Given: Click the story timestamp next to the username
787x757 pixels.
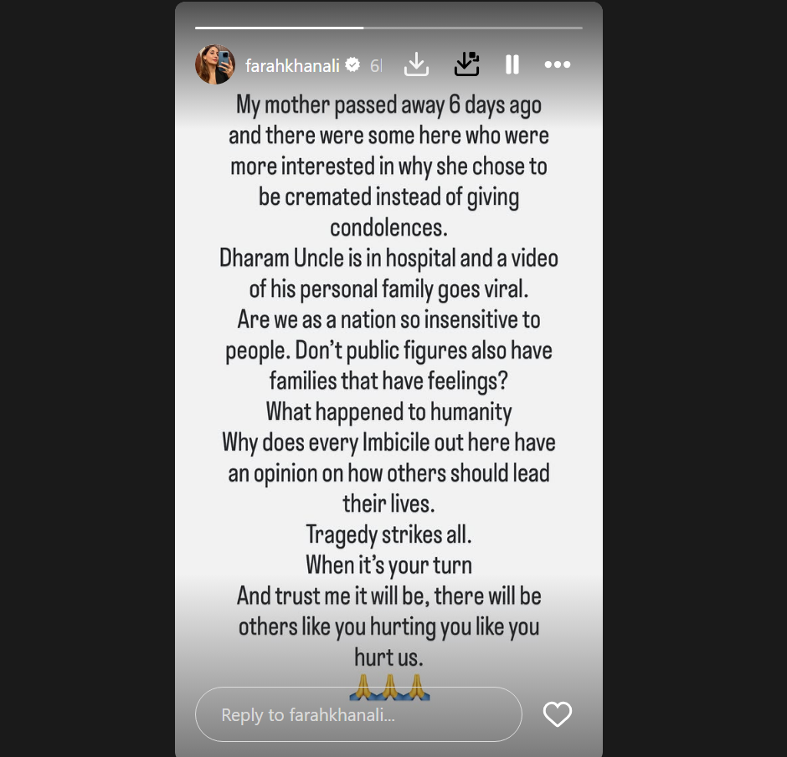Looking at the screenshot, I should pos(376,65).
